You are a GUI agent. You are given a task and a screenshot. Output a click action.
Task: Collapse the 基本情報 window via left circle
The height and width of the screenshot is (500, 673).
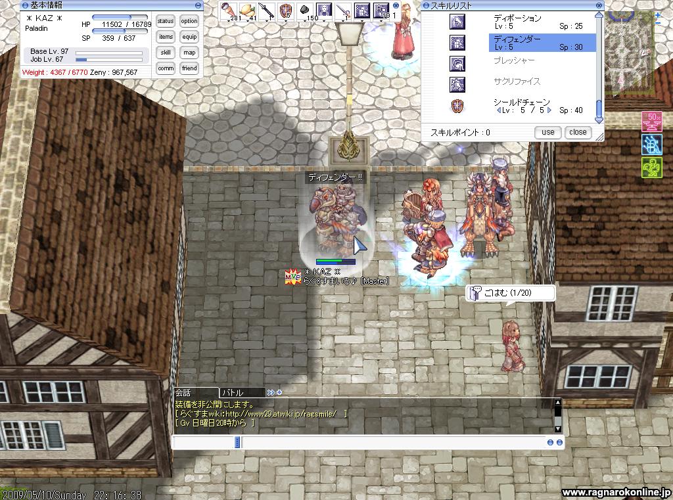(25, 5)
